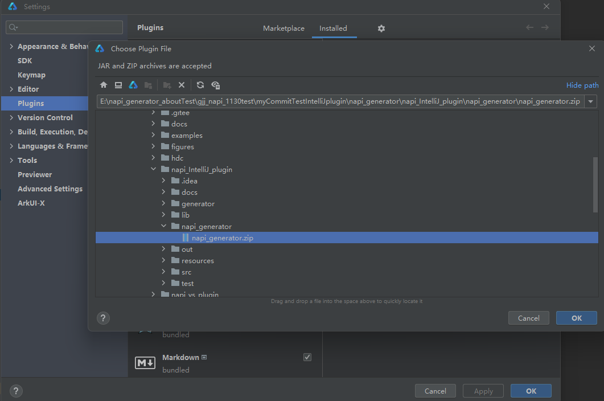The height and width of the screenshot is (401, 604).
Task: Expand the generator folder
Action: pyautogui.click(x=164, y=204)
